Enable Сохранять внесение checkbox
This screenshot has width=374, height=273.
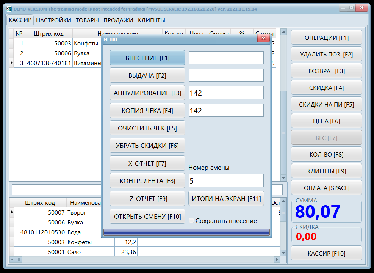click(x=191, y=221)
